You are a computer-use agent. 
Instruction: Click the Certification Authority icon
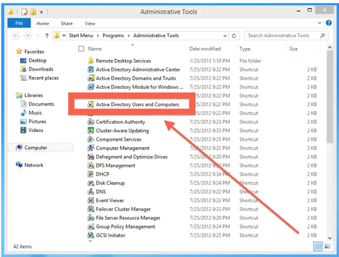(x=91, y=122)
